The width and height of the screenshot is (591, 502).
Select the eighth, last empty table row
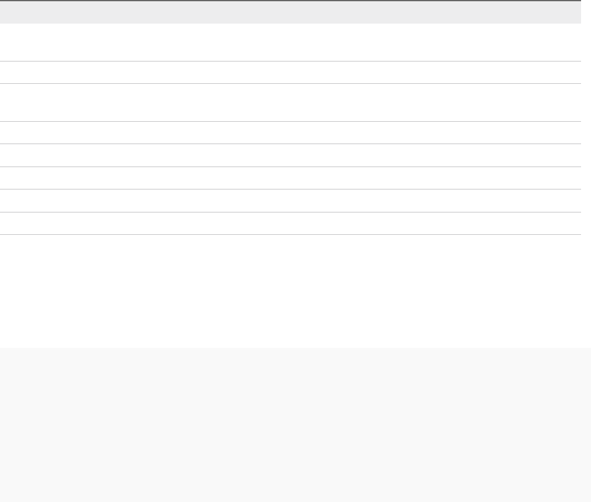[x=291, y=223]
